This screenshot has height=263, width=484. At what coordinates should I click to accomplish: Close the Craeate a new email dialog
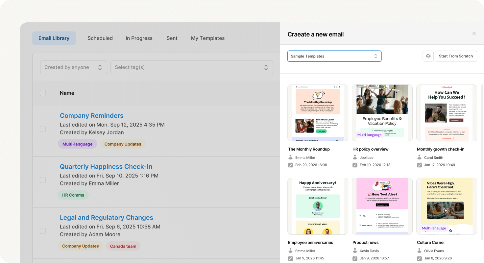(x=474, y=34)
